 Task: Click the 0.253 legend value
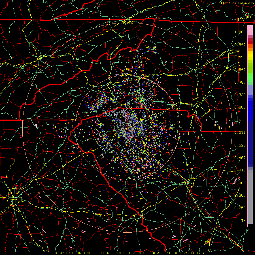pos(240,208)
